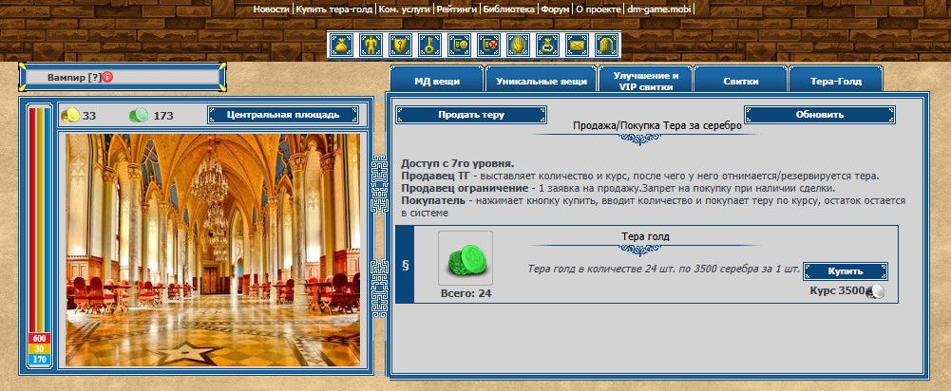Image resolution: width=951 pixels, height=391 pixels.
Task: Open the Библиотека link
Action: (509, 9)
